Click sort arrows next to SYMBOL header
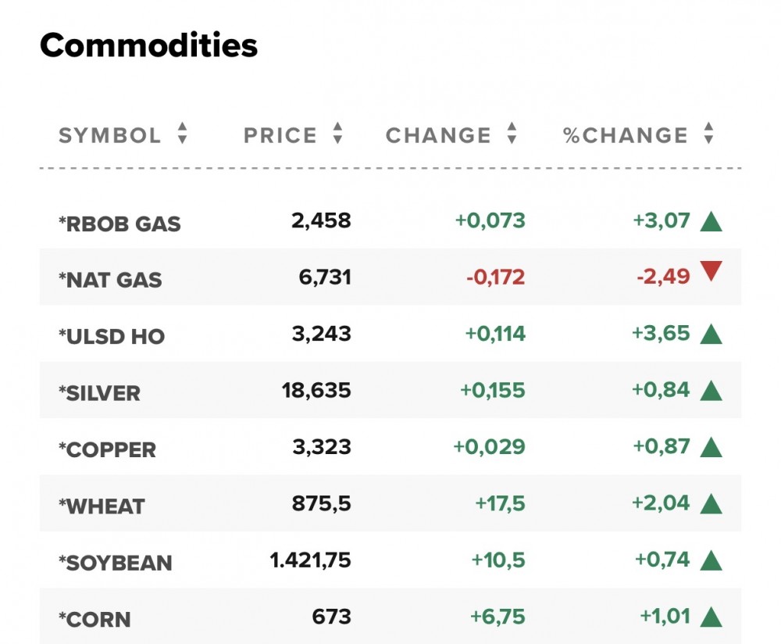781x644 pixels. [x=182, y=134]
